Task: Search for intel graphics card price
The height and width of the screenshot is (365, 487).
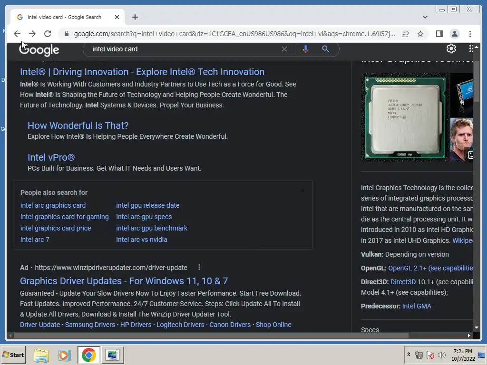Action: pos(56,228)
